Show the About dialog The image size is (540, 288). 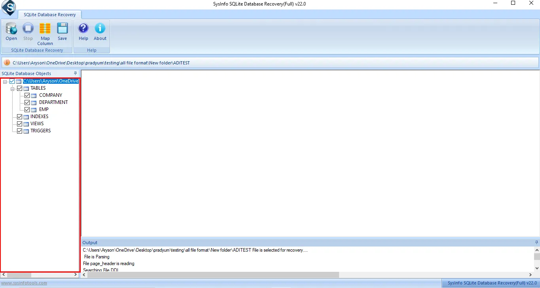(100, 32)
